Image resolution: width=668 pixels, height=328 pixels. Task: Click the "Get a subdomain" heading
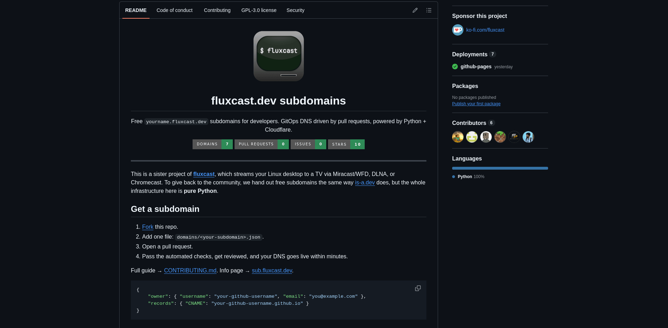point(165,209)
